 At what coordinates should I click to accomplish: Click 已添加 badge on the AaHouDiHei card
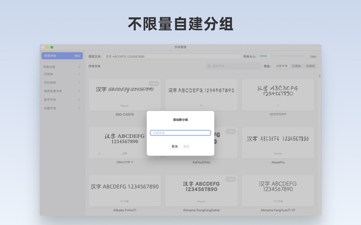pyautogui.click(x=230, y=131)
